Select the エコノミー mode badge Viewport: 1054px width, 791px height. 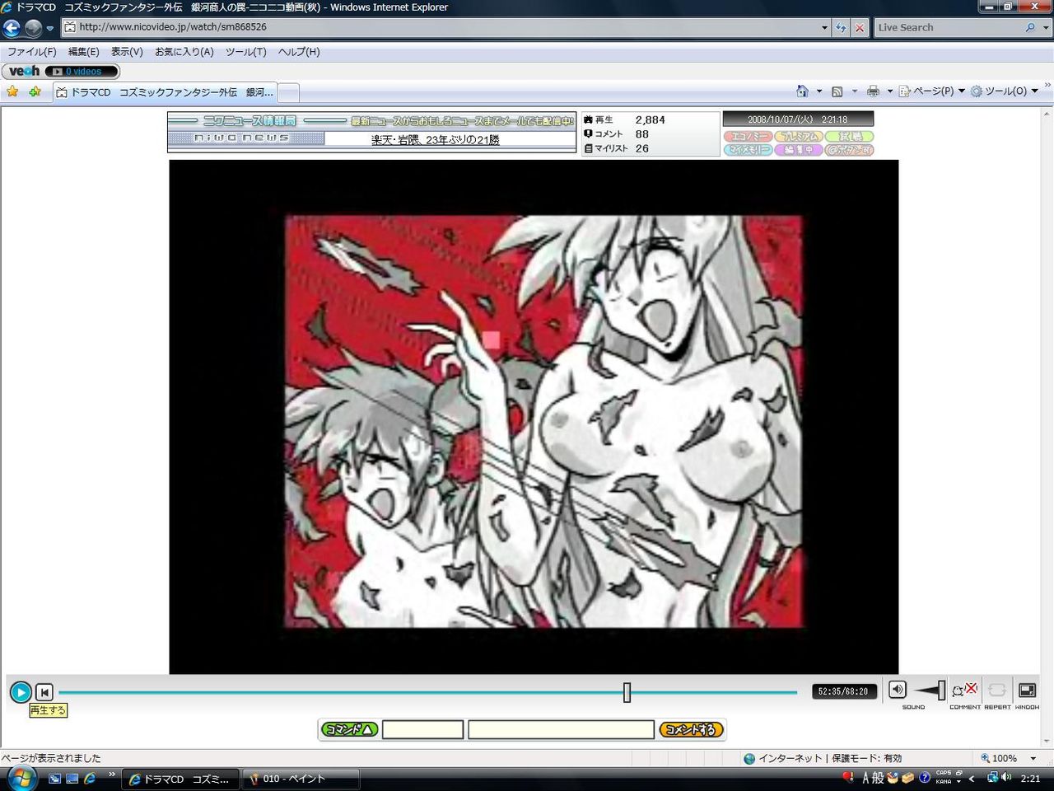point(749,137)
